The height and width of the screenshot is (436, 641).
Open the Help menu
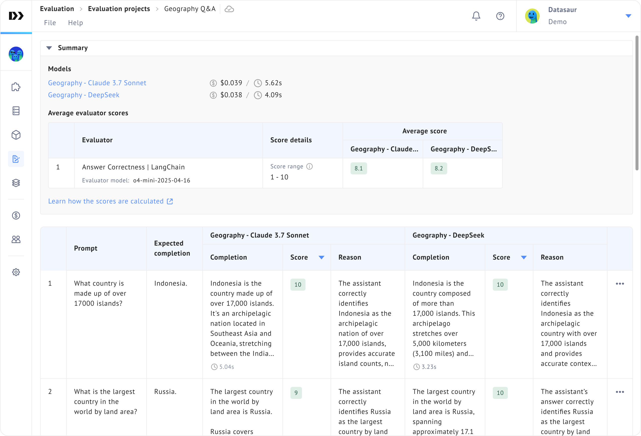(x=75, y=23)
